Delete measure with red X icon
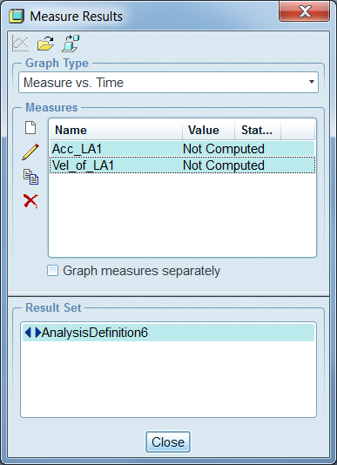The image size is (337, 465). [x=30, y=201]
